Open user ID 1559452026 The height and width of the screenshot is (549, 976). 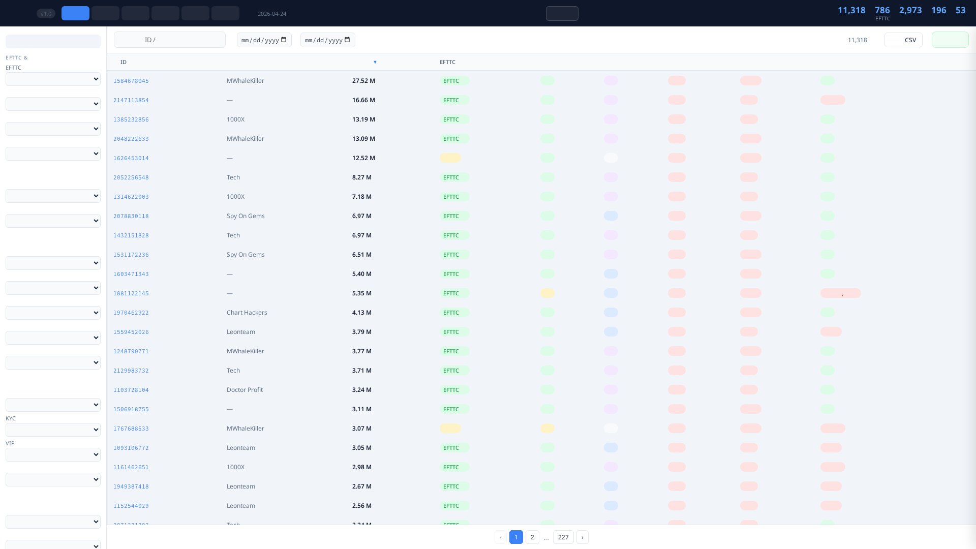coord(131,332)
